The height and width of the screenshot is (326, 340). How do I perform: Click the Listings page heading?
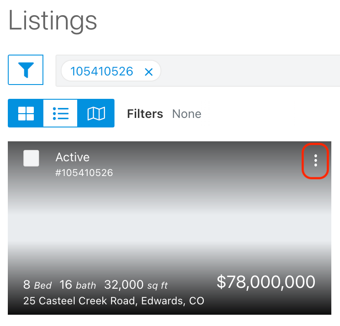(53, 22)
